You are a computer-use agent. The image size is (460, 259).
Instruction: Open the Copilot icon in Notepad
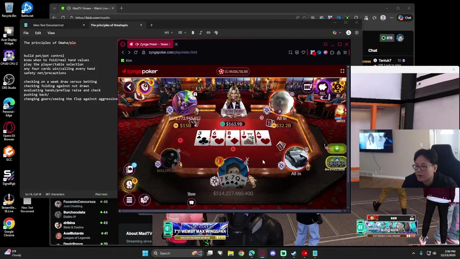click(x=336, y=33)
